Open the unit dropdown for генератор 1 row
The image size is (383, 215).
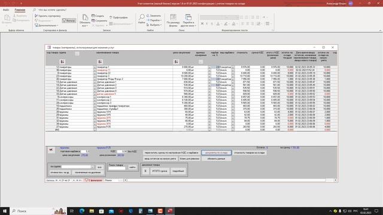(x=209, y=67)
